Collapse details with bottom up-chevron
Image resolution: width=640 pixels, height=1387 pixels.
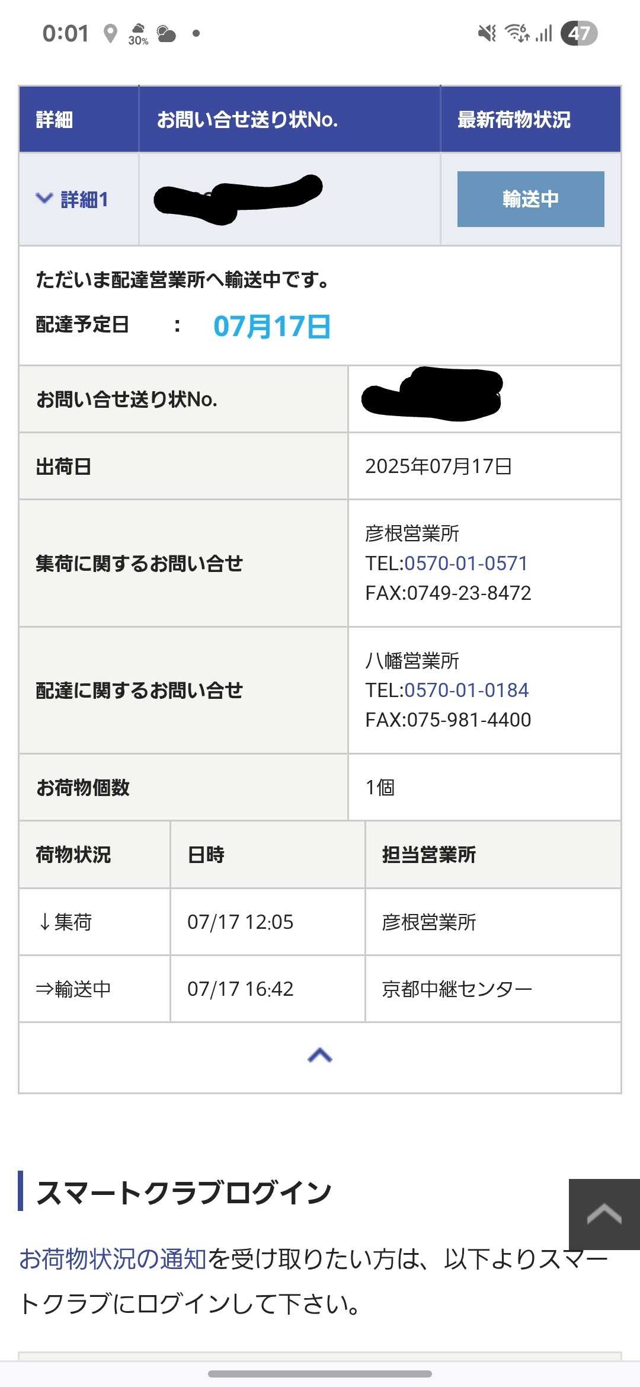pos(320,1056)
